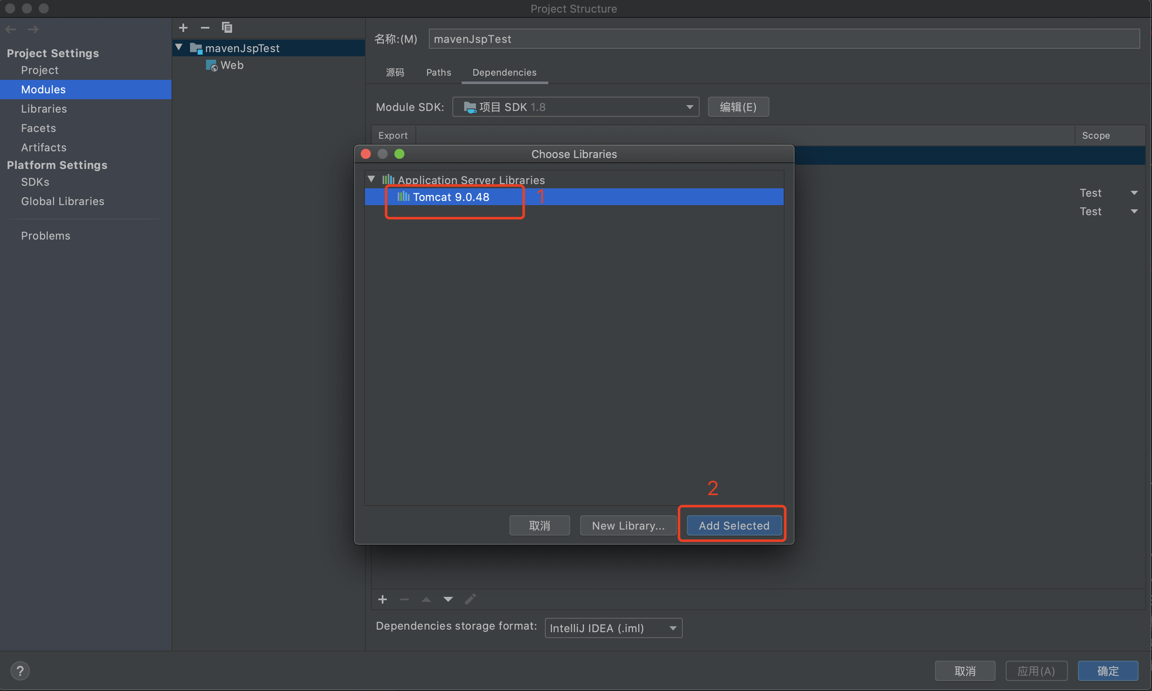Open Dependencies storage format dropdown
The image size is (1152, 691).
point(613,628)
